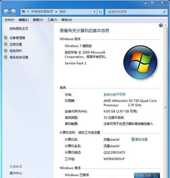This screenshot has height=178, width=170.
Task: Open 系统保护 link
Action: (16, 51)
